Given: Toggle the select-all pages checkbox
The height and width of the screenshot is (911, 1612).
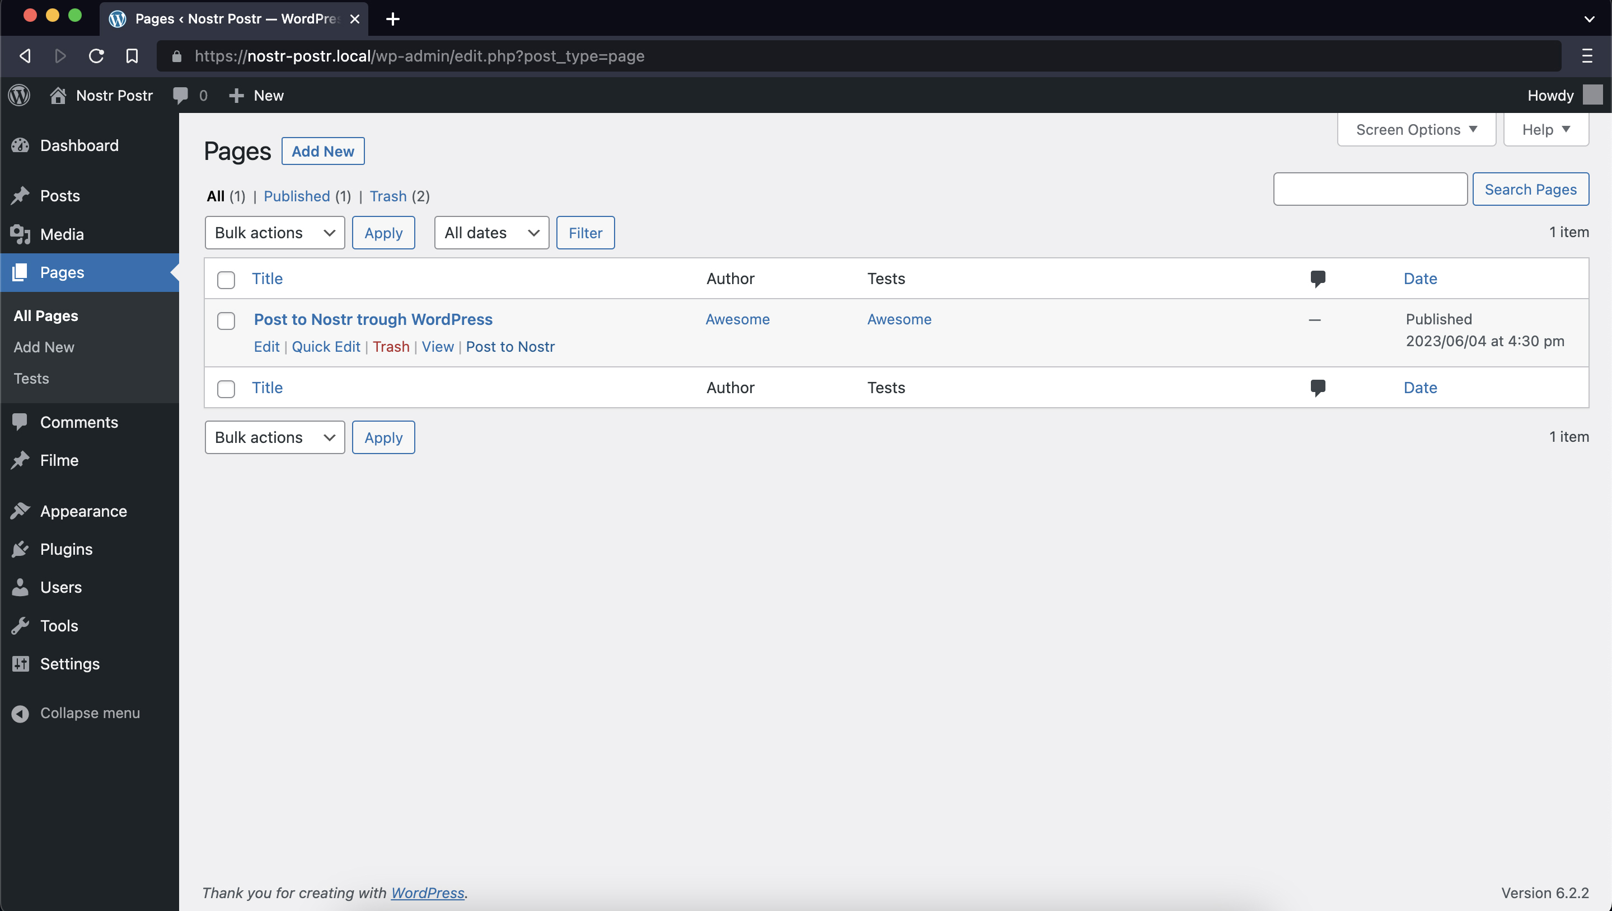Looking at the screenshot, I should (x=226, y=279).
